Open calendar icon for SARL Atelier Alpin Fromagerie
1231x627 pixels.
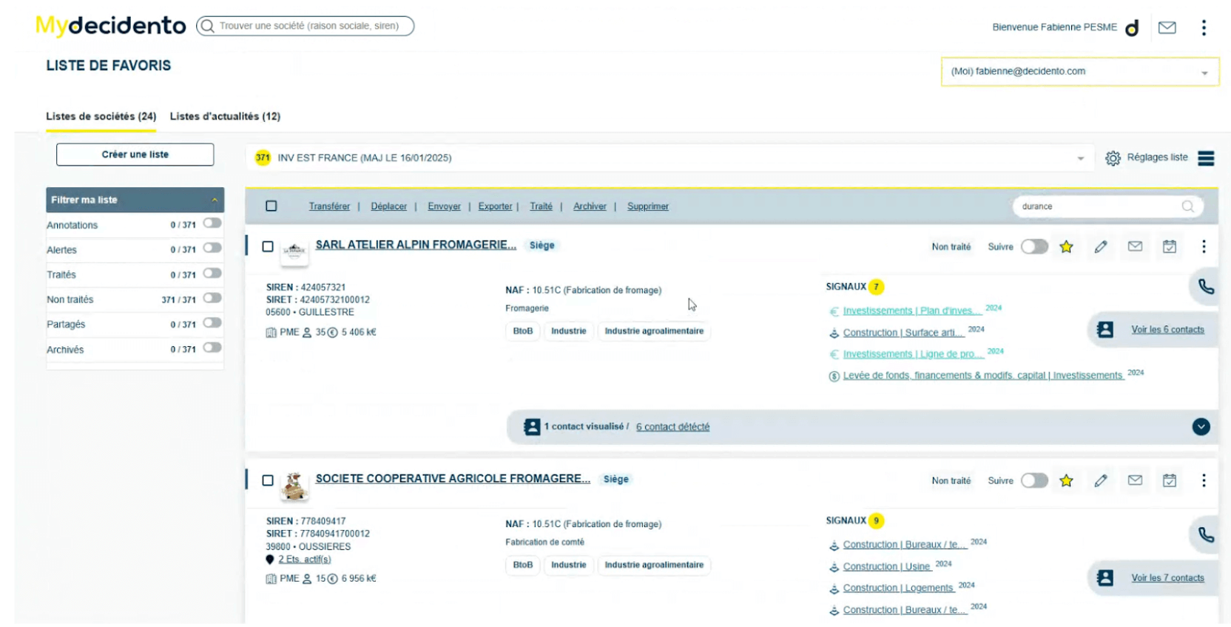pyautogui.click(x=1170, y=247)
